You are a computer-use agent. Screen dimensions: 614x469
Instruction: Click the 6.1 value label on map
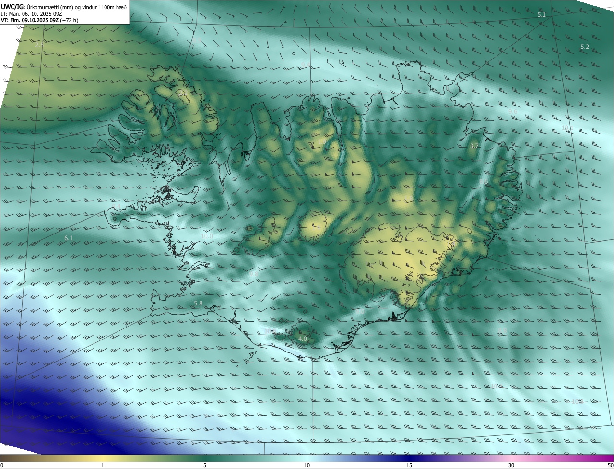[69, 238]
